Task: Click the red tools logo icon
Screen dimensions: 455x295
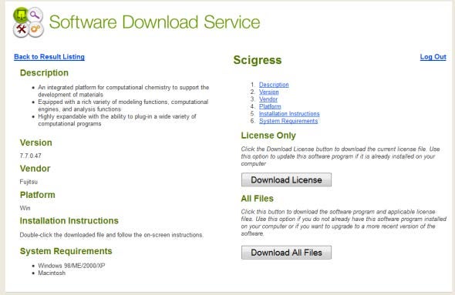Action: [21, 29]
